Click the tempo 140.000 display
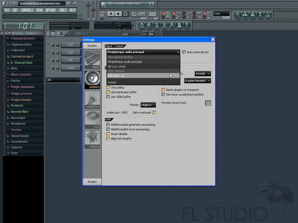 coord(138,14)
